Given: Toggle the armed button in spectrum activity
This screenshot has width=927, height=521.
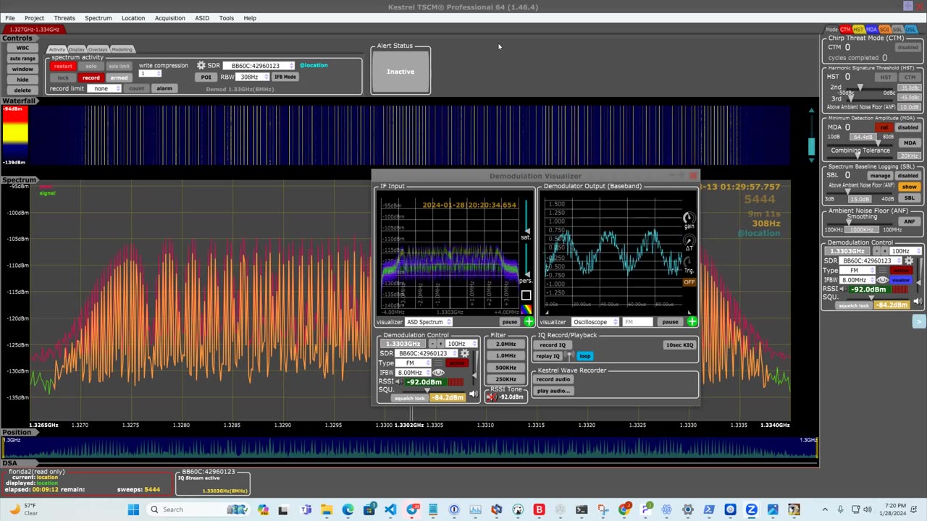Looking at the screenshot, I should pyautogui.click(x=119, y=77).
